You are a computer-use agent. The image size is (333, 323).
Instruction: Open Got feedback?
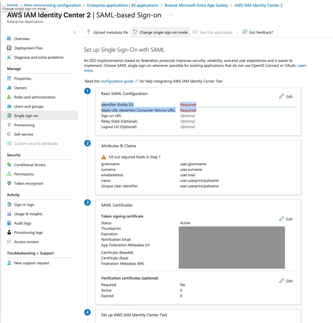pyautogui.click(x=258, y=32)
